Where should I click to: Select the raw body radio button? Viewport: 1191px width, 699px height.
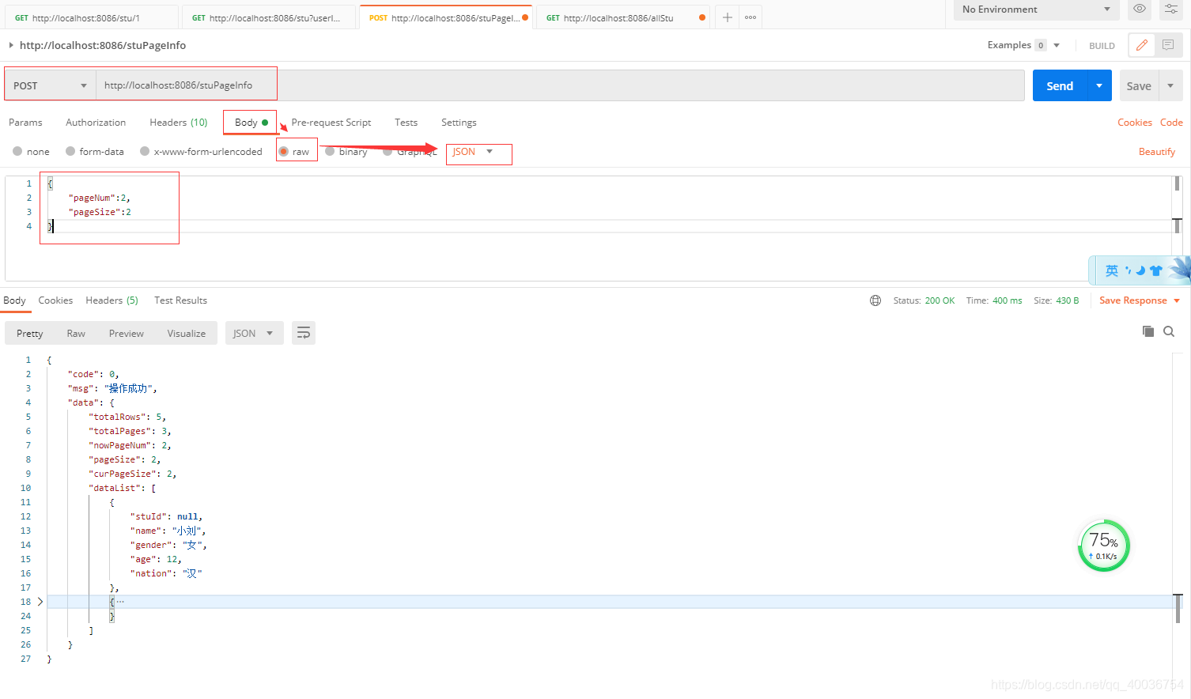pyautogui.click(x=283, y=151)
